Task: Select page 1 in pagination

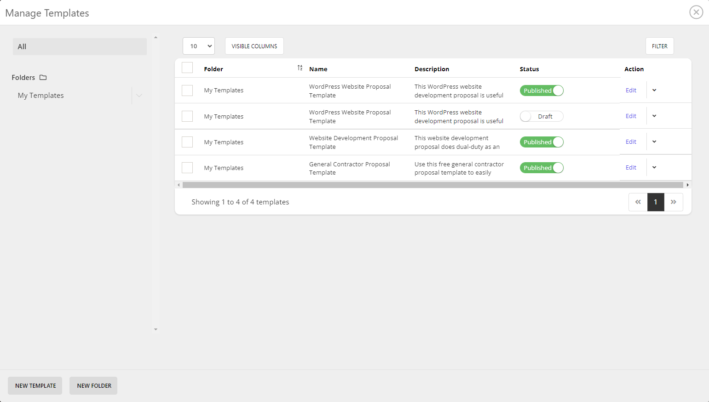Action: tap(656, 202)
